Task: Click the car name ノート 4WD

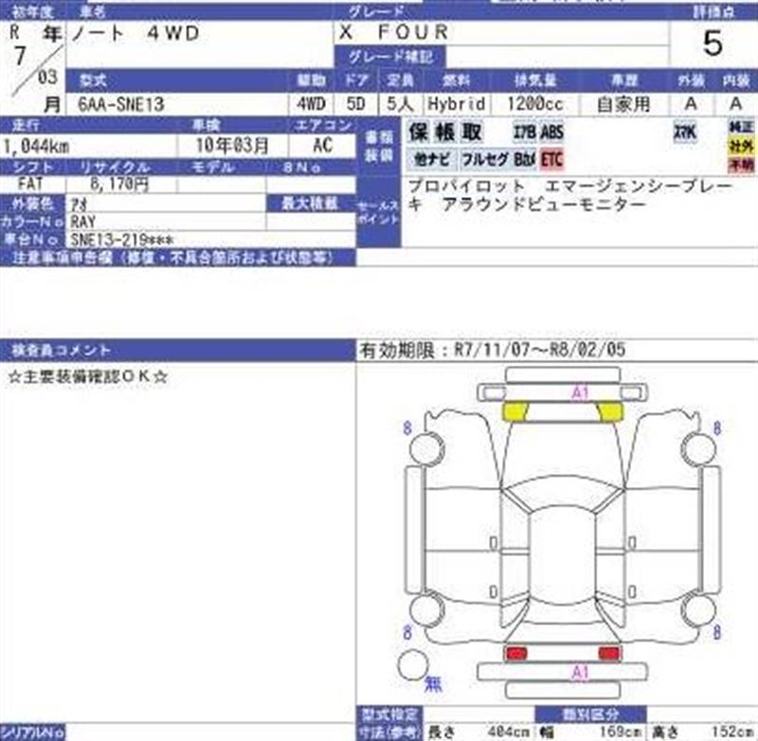Action: coord(135,33)
